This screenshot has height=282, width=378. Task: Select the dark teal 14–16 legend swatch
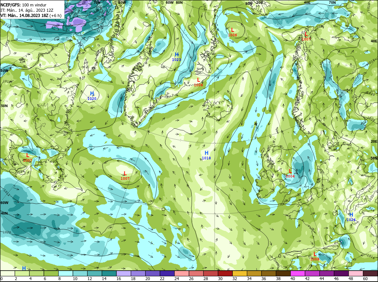point(109,273)
